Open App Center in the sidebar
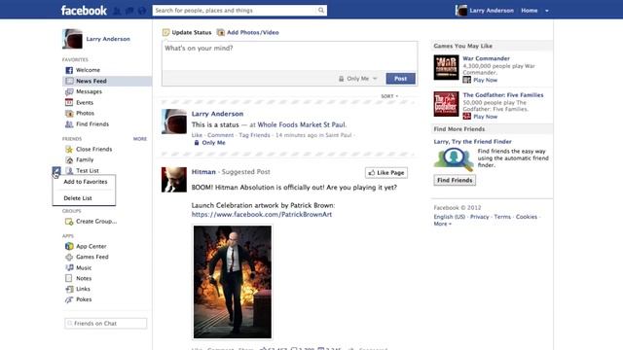Image resolution: width=623 pixels, height=350 pixels. click(91, 246)
